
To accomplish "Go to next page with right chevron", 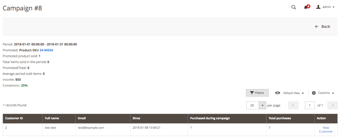I will tap(332, 105).
